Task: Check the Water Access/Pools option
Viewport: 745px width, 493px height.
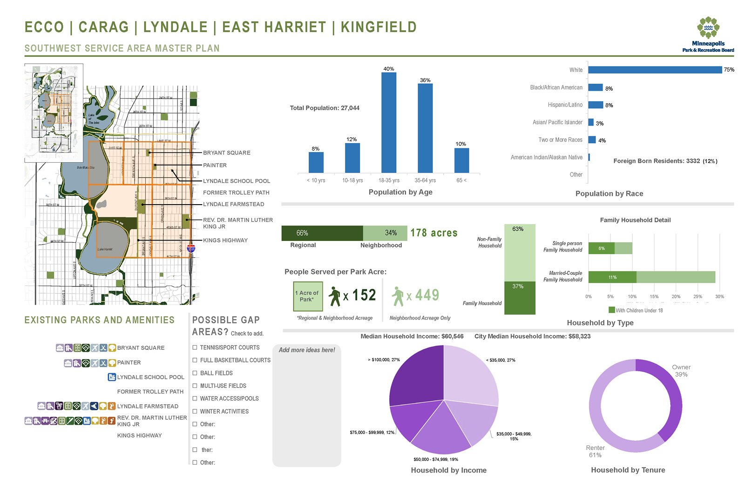Action: tap(195, 399)
